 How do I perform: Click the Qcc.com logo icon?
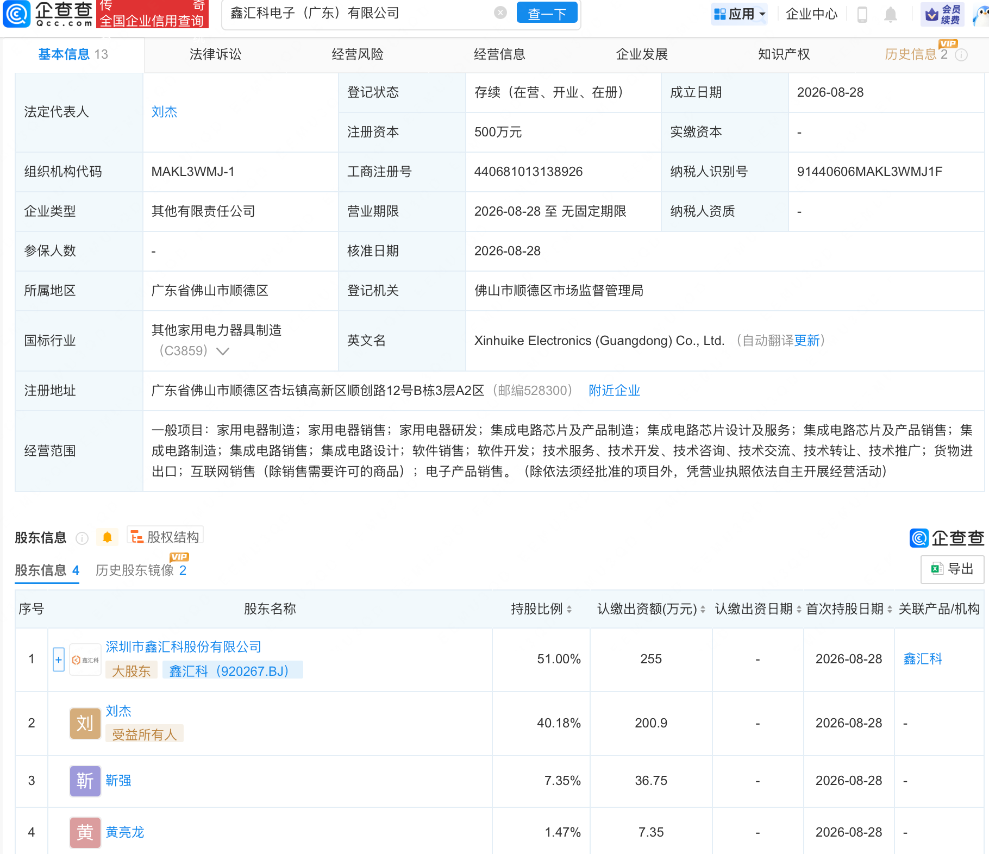(16, 14)
